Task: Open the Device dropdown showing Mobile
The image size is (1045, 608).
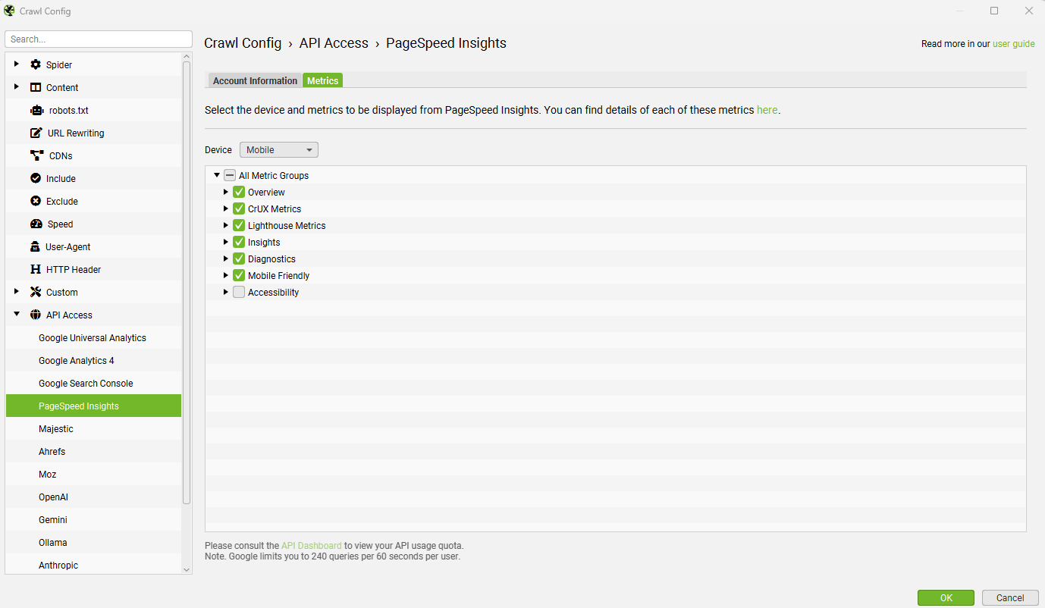Action: click(x=278, y=149)
